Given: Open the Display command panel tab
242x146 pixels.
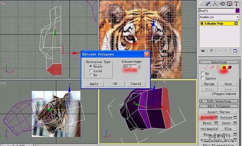Looking at the screenshot, I should pos(230,3).
